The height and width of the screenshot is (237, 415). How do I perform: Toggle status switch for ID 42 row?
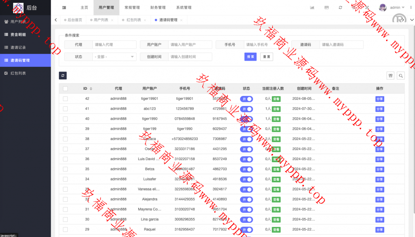click(x=246, y=99)
